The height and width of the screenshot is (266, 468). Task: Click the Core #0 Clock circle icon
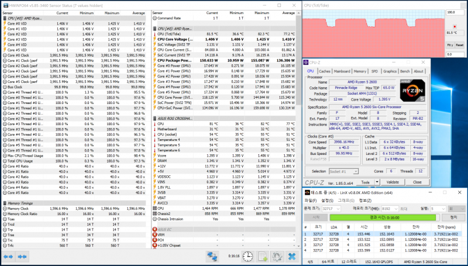[x=5, y=55]
